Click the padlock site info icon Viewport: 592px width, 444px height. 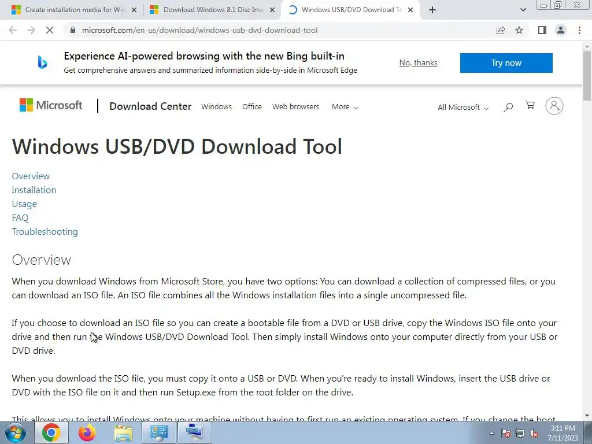tap(73, 30)
